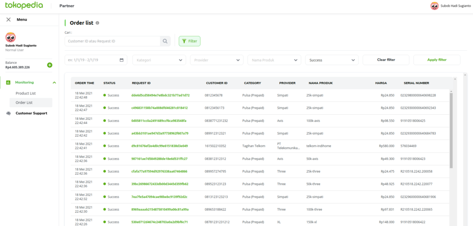Open the Kategori dropdown
Image resolution: width=473 pixels, height=226 pixels.
click(x=159, y=60)
